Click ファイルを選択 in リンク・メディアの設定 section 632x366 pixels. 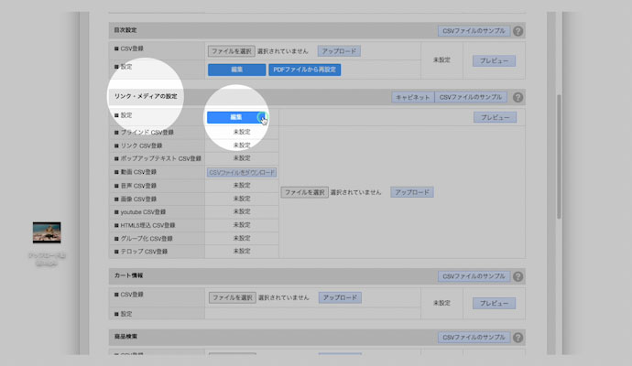coord(304,192)
